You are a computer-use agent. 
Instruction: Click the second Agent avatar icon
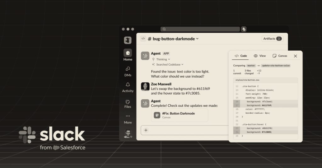(x=145, y=103)
